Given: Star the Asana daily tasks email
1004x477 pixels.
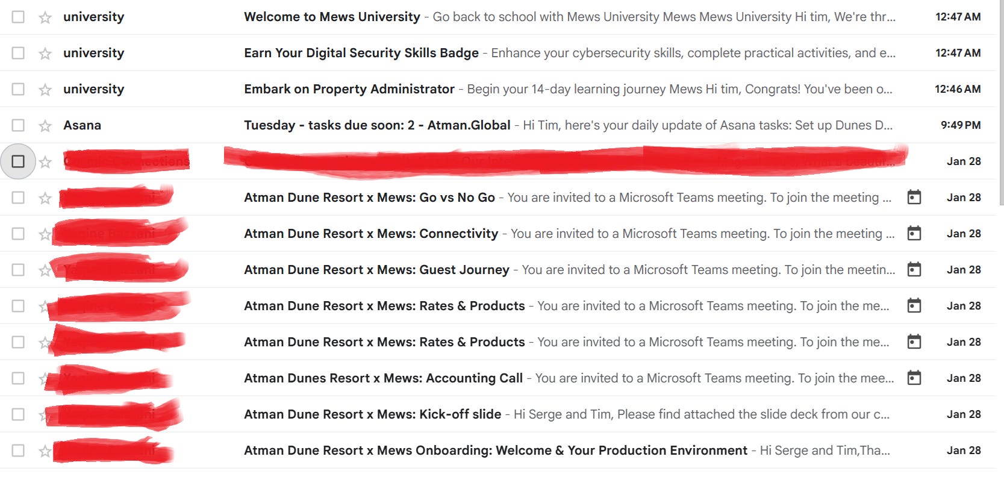Looking at the screenshot, I should (x=45, y=126).
